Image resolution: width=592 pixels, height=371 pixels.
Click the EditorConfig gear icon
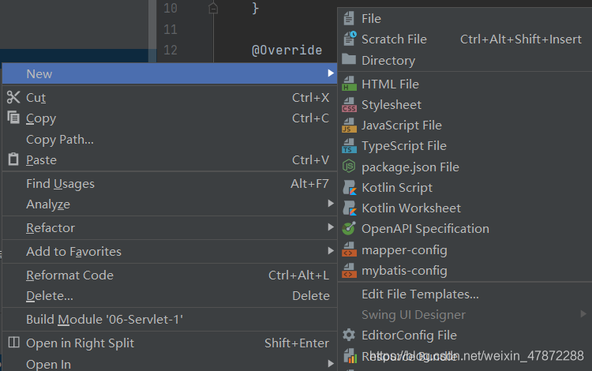tap(349, 335)
